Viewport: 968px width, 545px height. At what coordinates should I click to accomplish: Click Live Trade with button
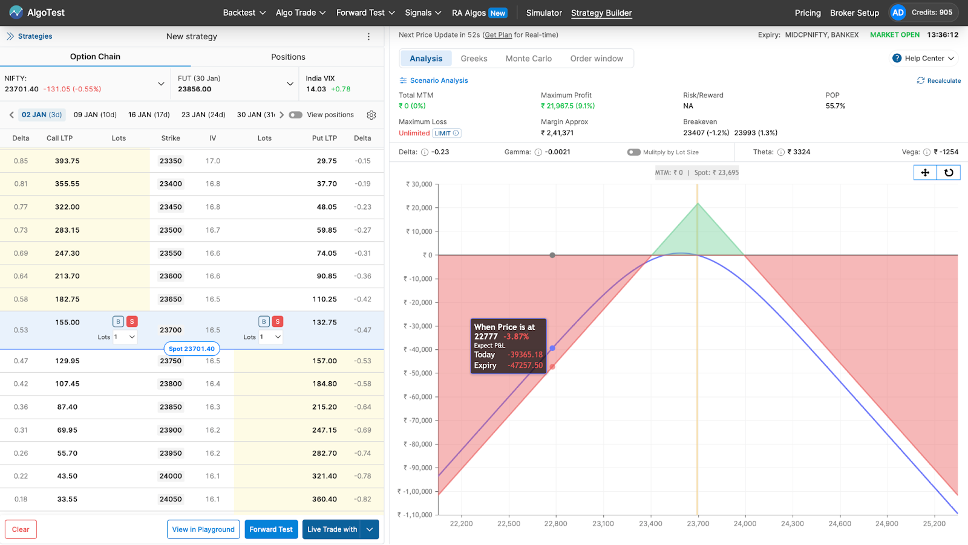click(332, 529)
